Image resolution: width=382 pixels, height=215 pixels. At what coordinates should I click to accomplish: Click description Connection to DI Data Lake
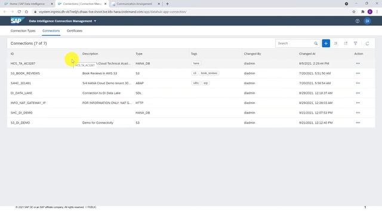[101, 93]
